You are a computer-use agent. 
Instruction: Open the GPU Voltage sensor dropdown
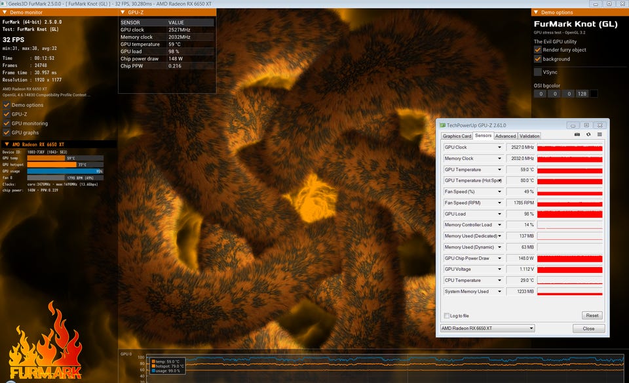pos(499,269)
